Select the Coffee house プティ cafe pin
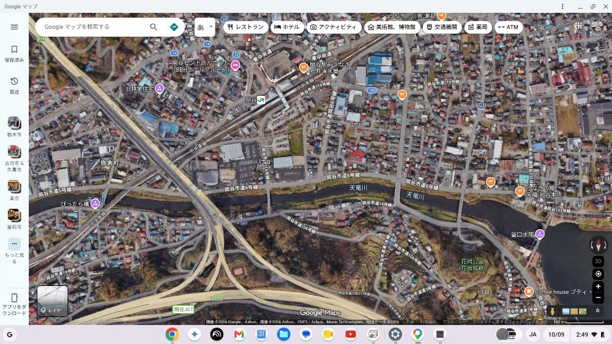Viewport: 612px width, 344px height. click(x=529, y=291)
